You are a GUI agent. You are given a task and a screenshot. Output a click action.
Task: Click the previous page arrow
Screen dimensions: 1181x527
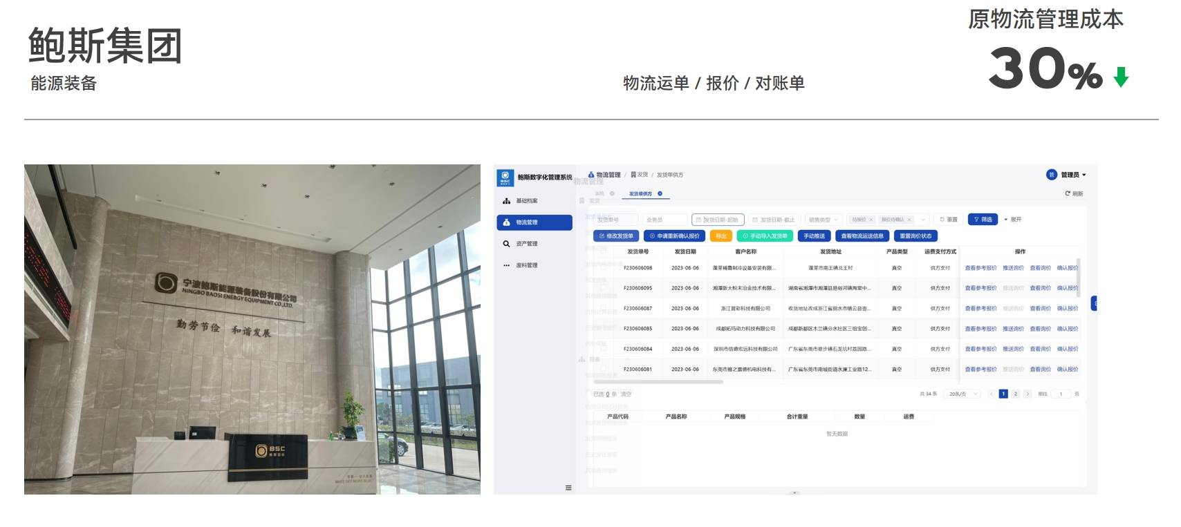[991, 394]
